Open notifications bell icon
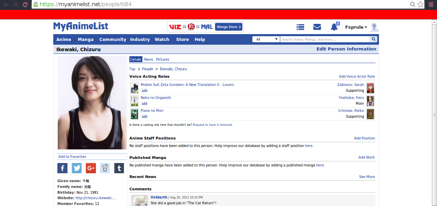 point(334,27)
